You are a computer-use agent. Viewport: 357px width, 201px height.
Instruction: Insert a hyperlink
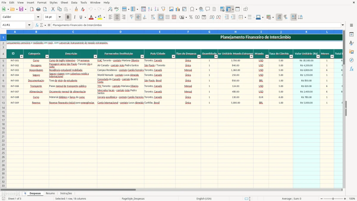(201, 9)
